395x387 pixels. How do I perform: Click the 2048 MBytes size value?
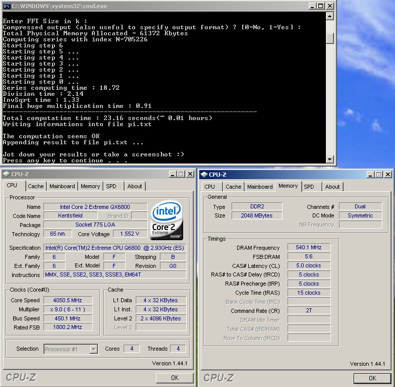[x=257, y=215]
